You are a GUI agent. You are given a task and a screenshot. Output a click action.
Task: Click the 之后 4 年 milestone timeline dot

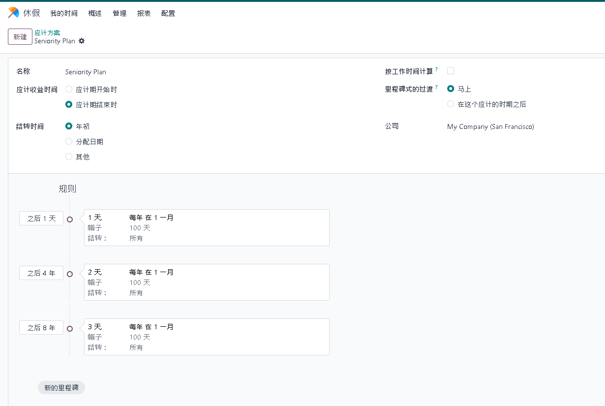(x=70, y=274)
